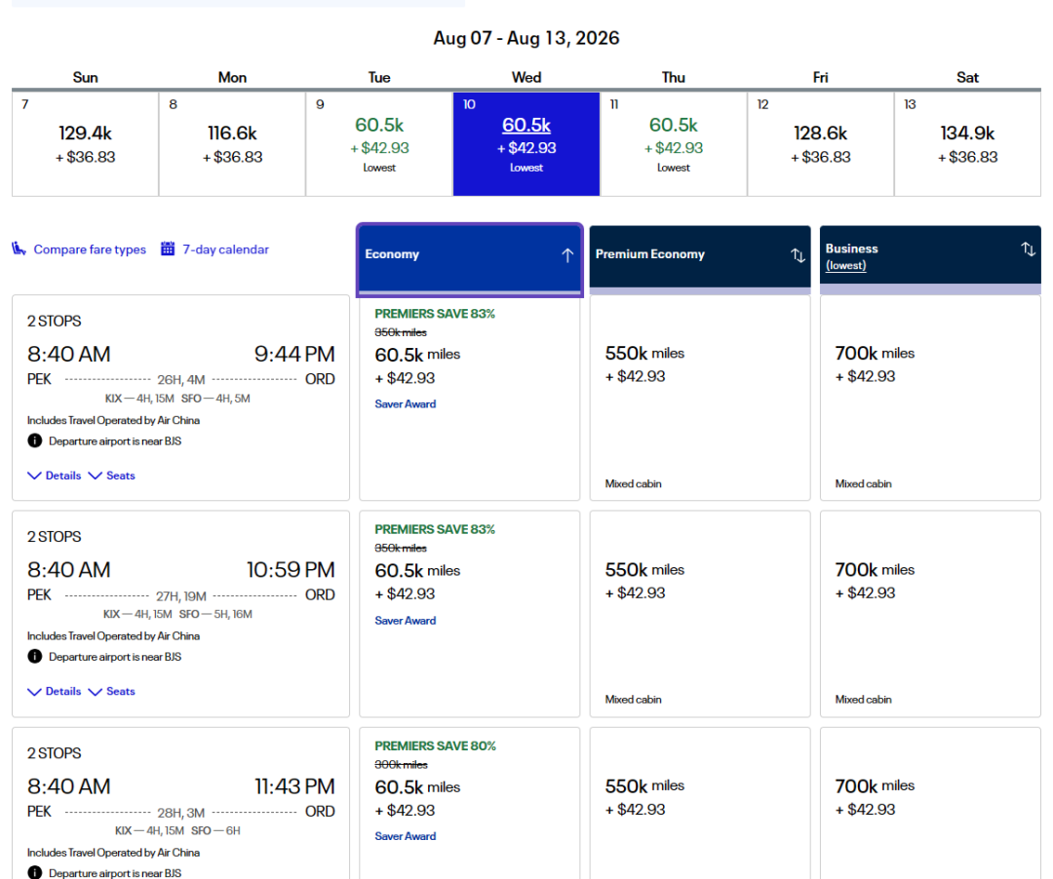
Task: Open the 7-day calendar link
Action: click(x=225, y=249)
